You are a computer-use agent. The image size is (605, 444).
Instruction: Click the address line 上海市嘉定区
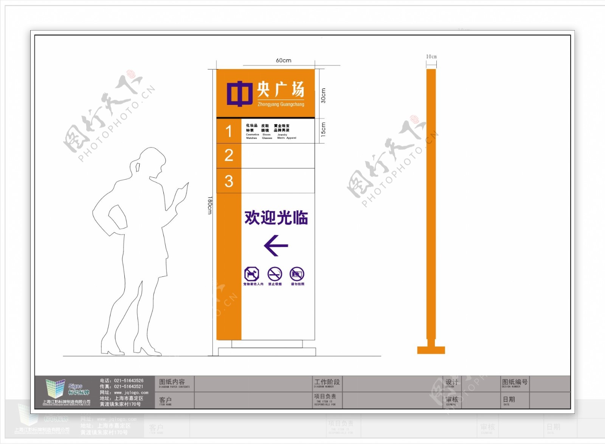pos(129,398)
